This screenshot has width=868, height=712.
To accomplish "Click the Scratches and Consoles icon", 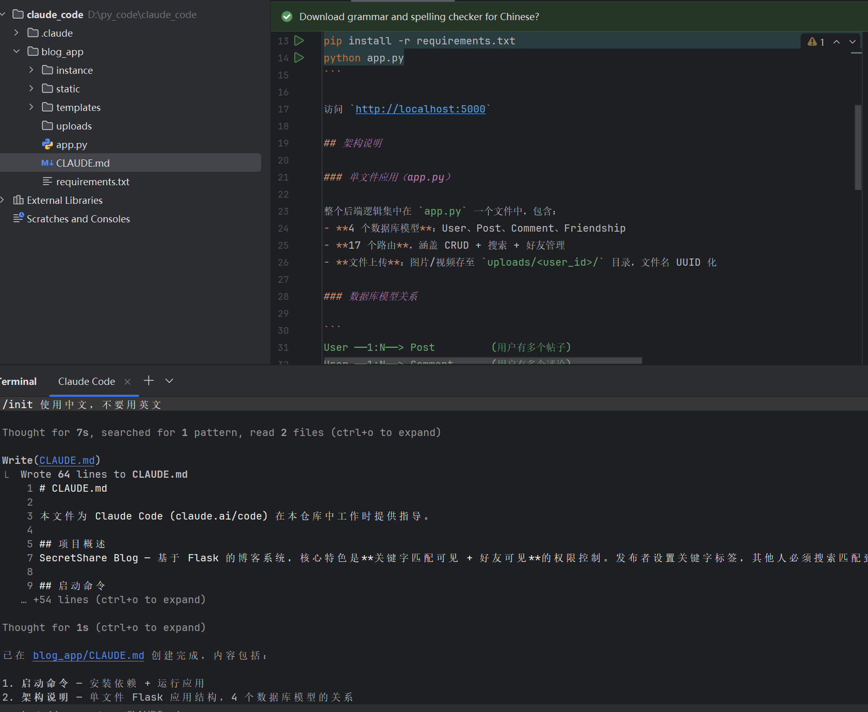I will [x=19, y=218].
